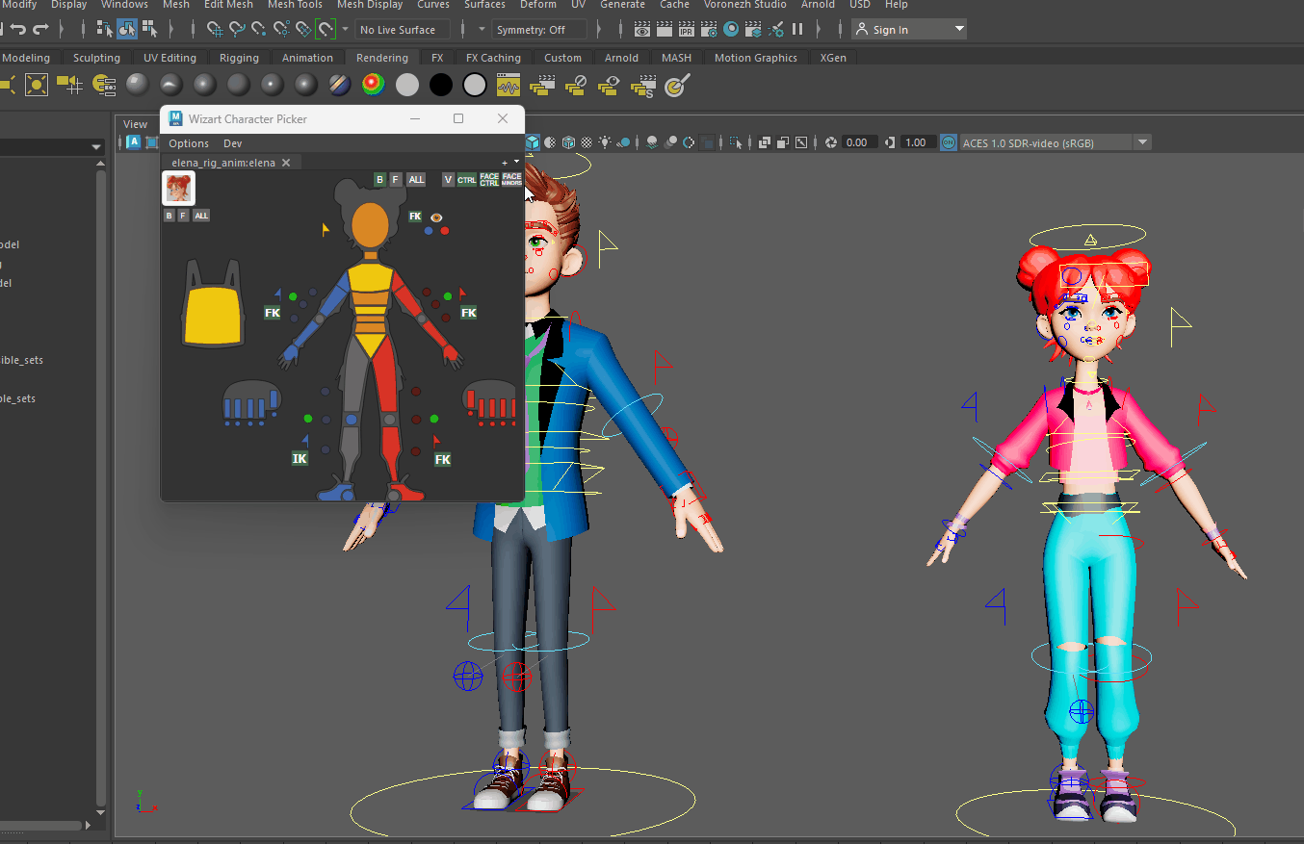Toggle the eye visibility icon in the picker
Screen dimensions: 1304x844
click(436, 218)
